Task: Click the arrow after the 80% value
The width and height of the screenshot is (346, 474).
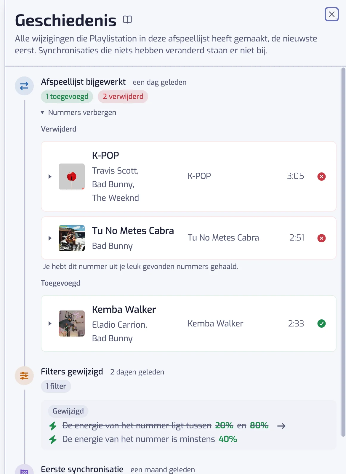Action: 281,426
